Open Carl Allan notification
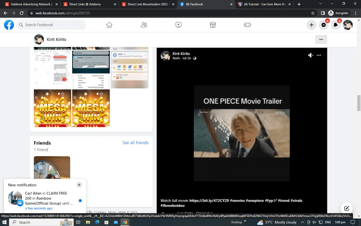This screenshot has height=226, width=361. coord(45,201)
